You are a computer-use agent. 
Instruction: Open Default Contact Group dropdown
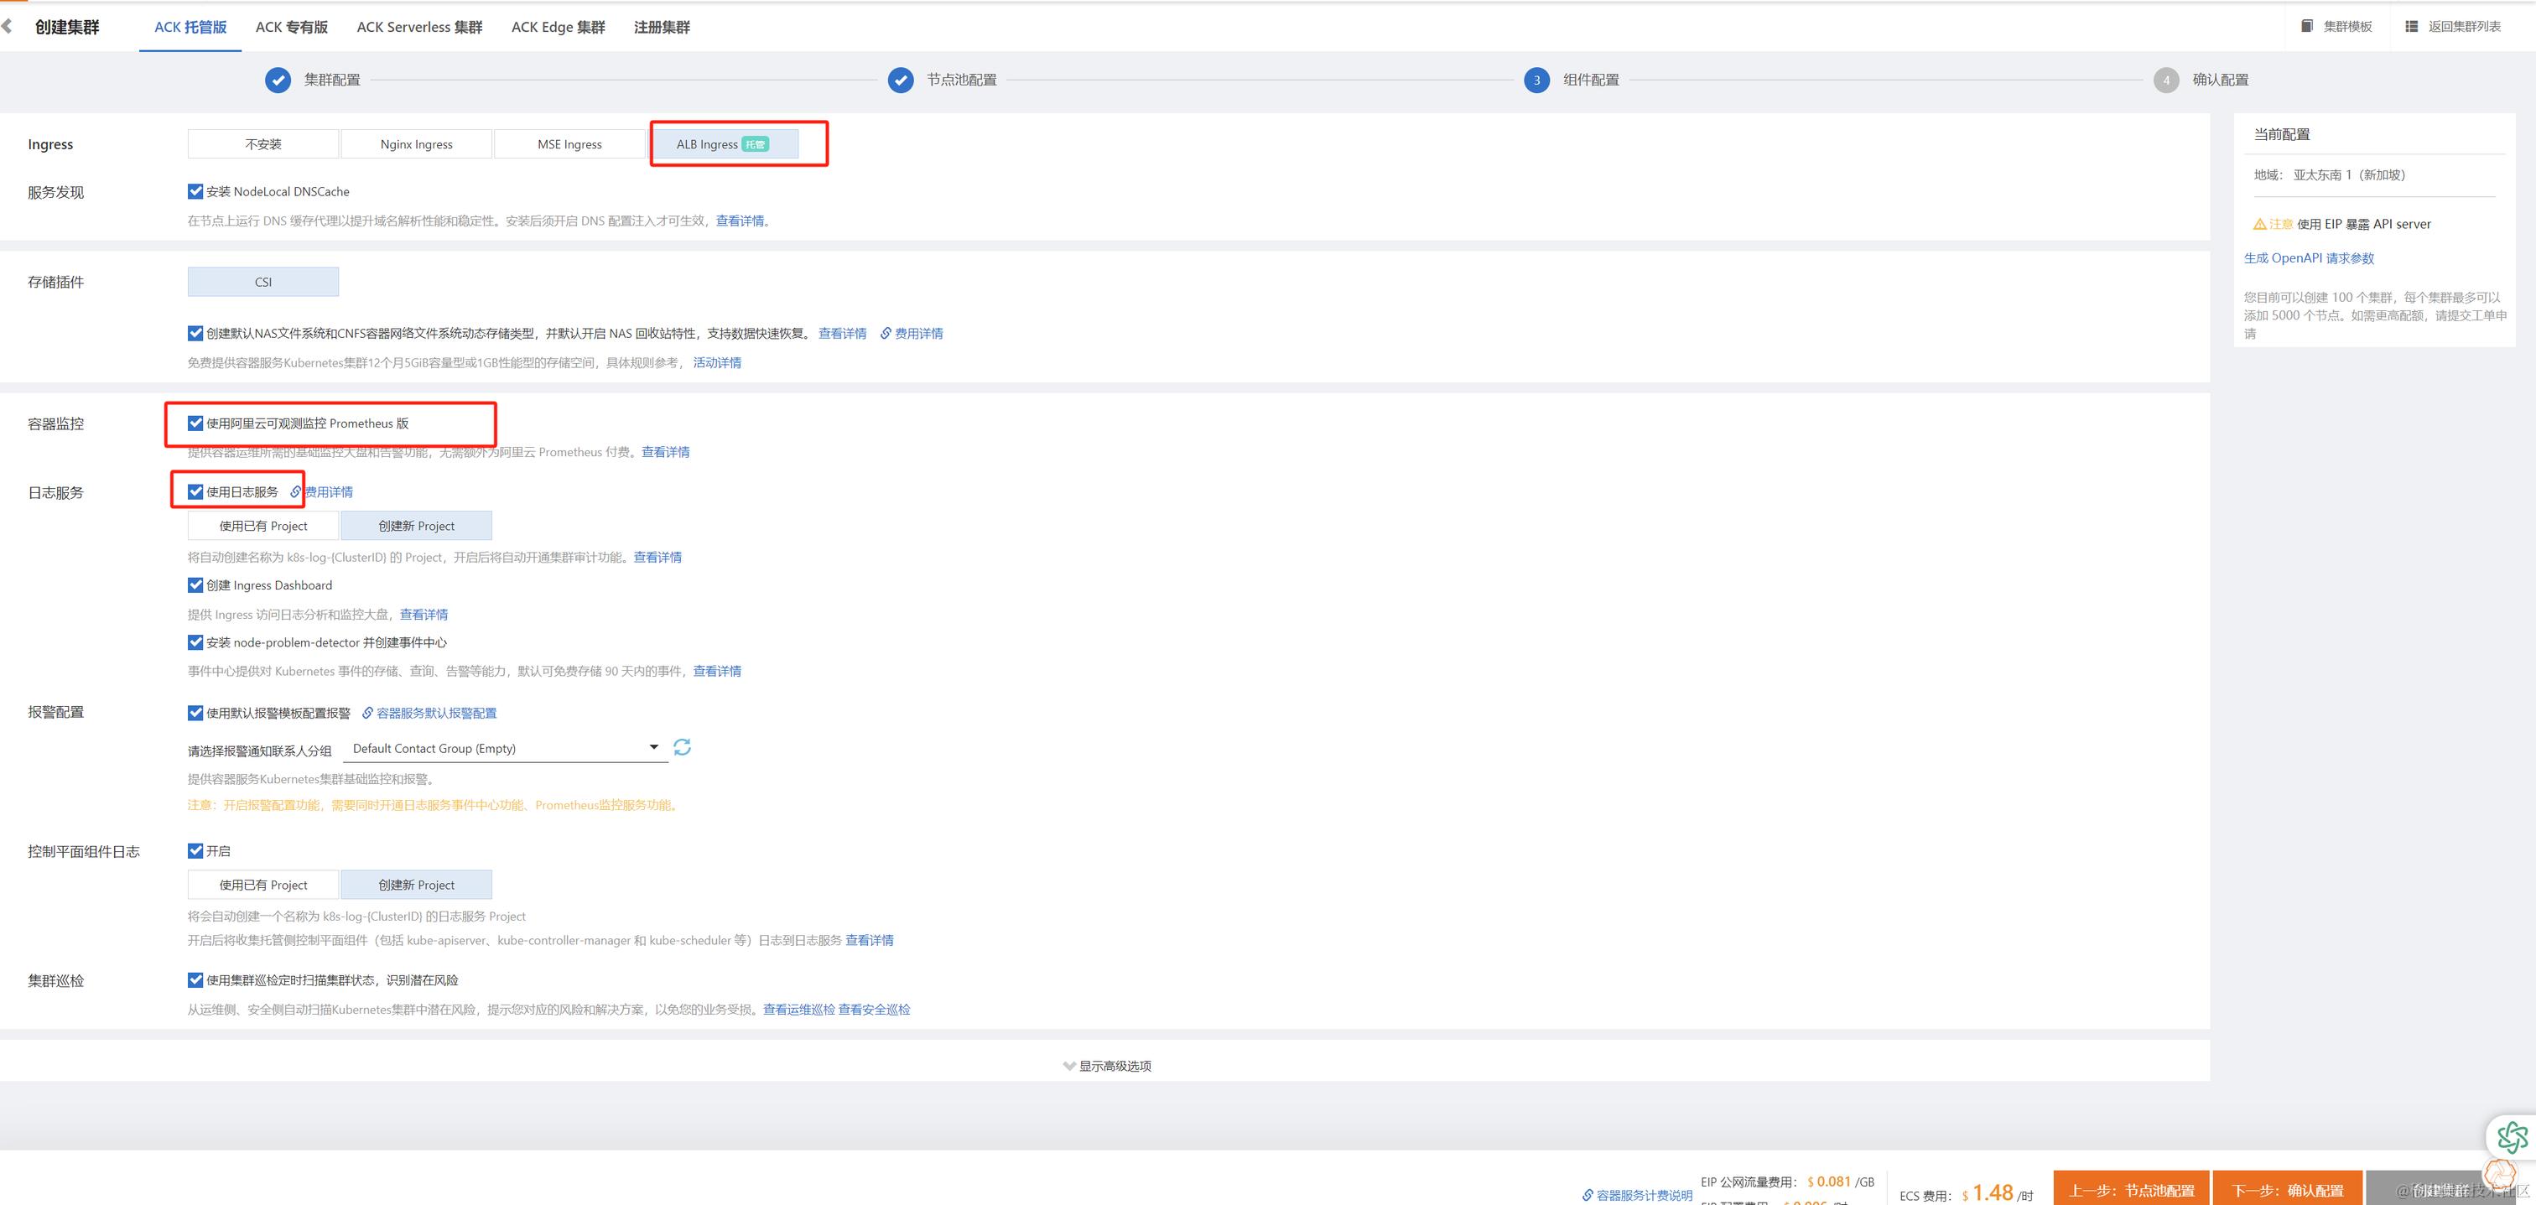pos(505,748)
